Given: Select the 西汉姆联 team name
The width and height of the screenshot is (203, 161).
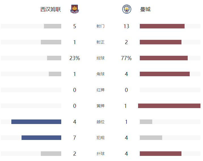Looking at the screenshot, I should 51,9.
